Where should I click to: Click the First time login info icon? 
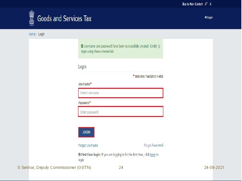coord(79,155)
